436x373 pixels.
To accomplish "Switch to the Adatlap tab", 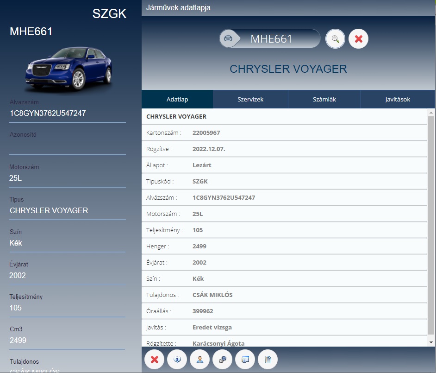I will pos(177,99).
